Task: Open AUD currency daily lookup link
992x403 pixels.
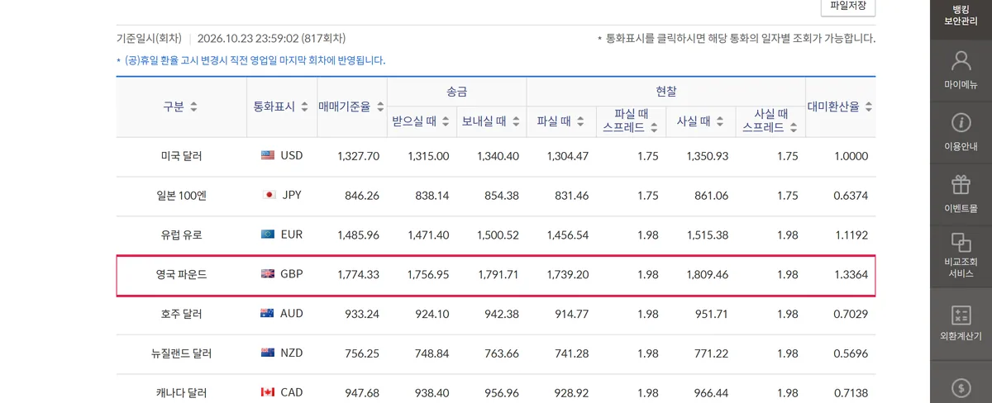Action: tap(292, 314)
